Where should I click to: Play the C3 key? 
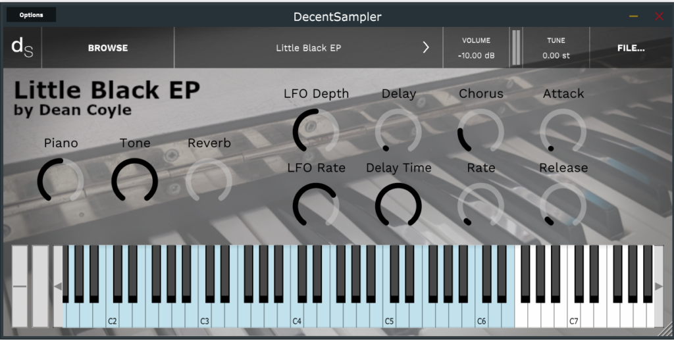pyautogui.click(x=205, y=316)
